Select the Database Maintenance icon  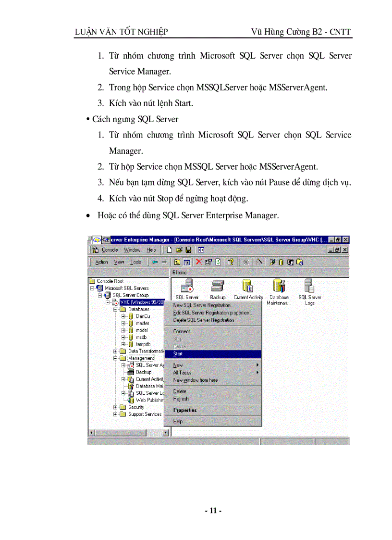click(x=278, y=286)
